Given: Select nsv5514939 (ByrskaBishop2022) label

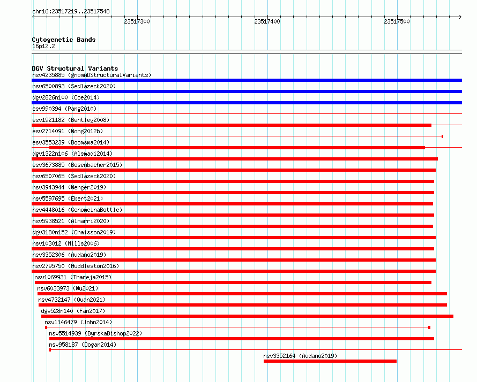Looking at the screenshot, I should click(x=95, y=333).
